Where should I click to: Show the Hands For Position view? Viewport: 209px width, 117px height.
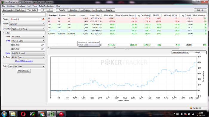click(180, 52)
